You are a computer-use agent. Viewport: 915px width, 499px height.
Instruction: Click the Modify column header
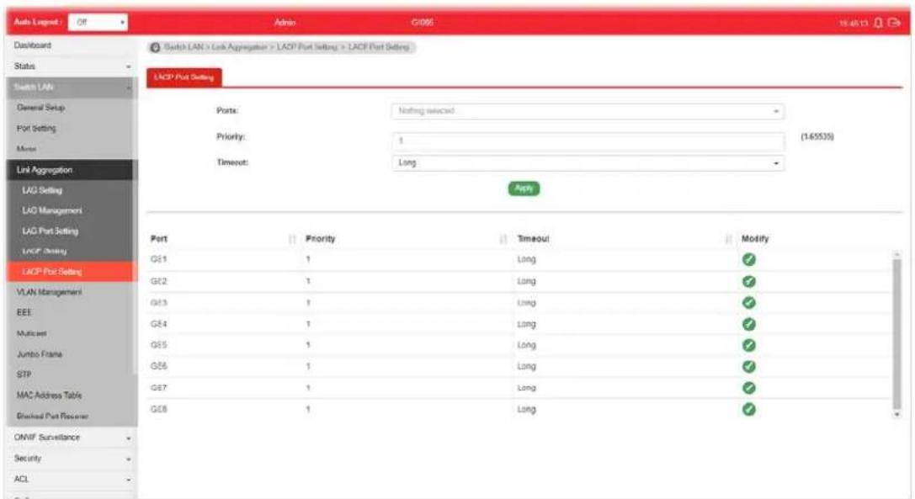click(x=755, y=239)
